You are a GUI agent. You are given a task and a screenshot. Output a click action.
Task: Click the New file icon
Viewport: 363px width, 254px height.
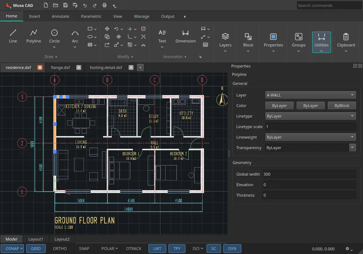[x=46, y=5]
